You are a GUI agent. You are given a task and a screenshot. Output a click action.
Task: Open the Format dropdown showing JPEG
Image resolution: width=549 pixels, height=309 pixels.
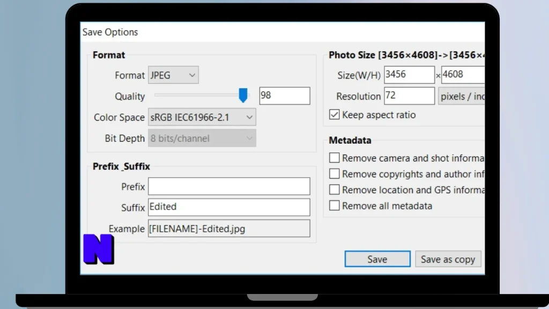tap(173, 75)
